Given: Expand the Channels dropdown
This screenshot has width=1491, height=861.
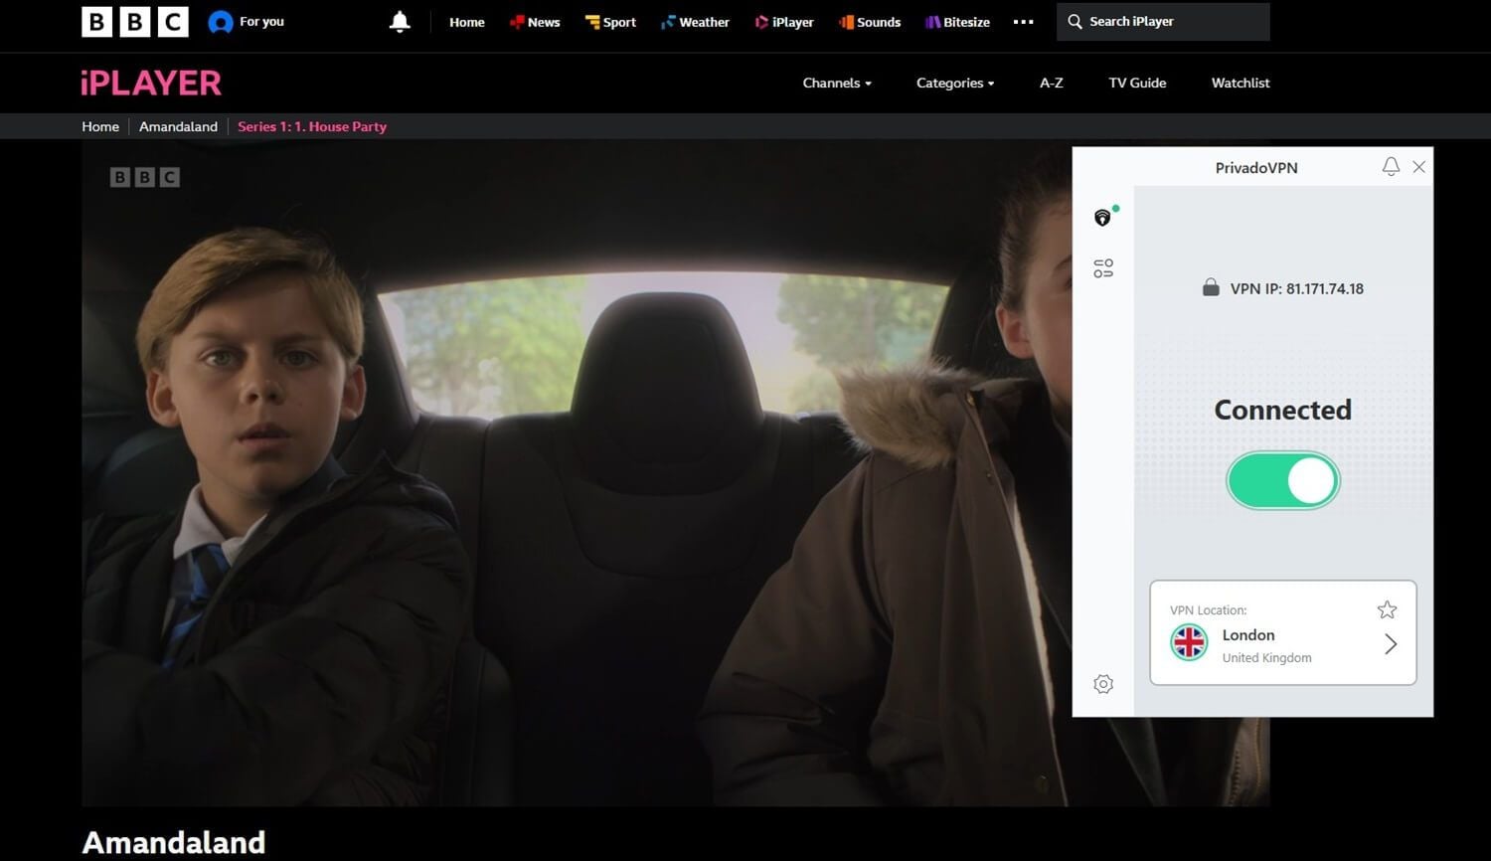Looking at the screenshot, I should click(x=837, y=83).
